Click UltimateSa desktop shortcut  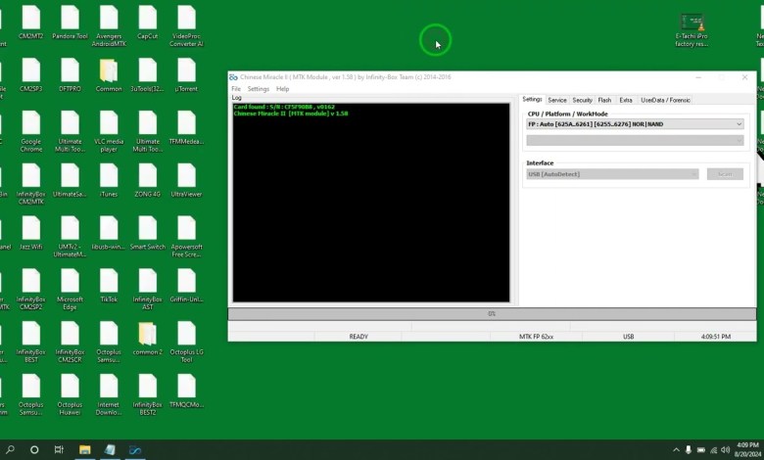point(70,181)
